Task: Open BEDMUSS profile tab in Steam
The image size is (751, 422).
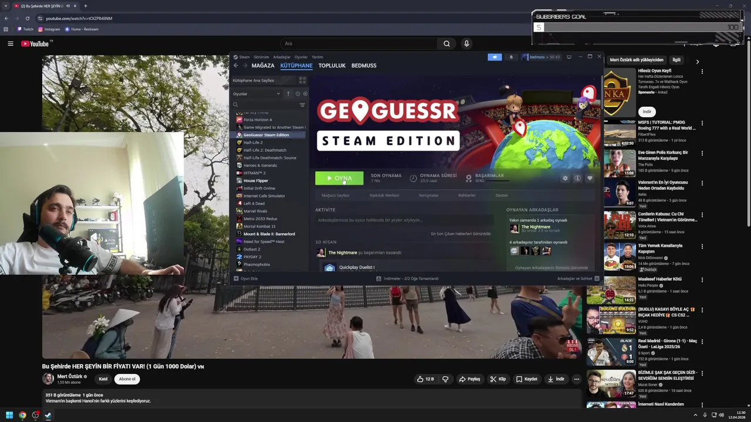Action: coord(364,66)
